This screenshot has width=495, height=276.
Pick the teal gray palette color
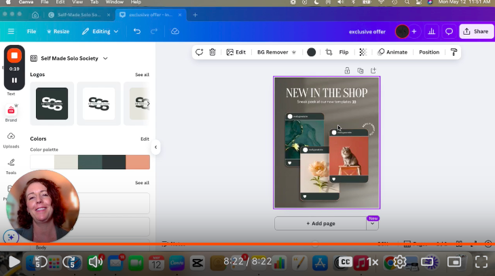coord(90,162)
